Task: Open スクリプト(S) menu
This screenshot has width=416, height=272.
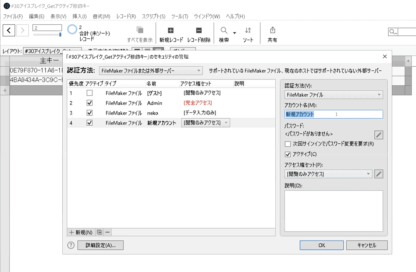Action: 154,16
